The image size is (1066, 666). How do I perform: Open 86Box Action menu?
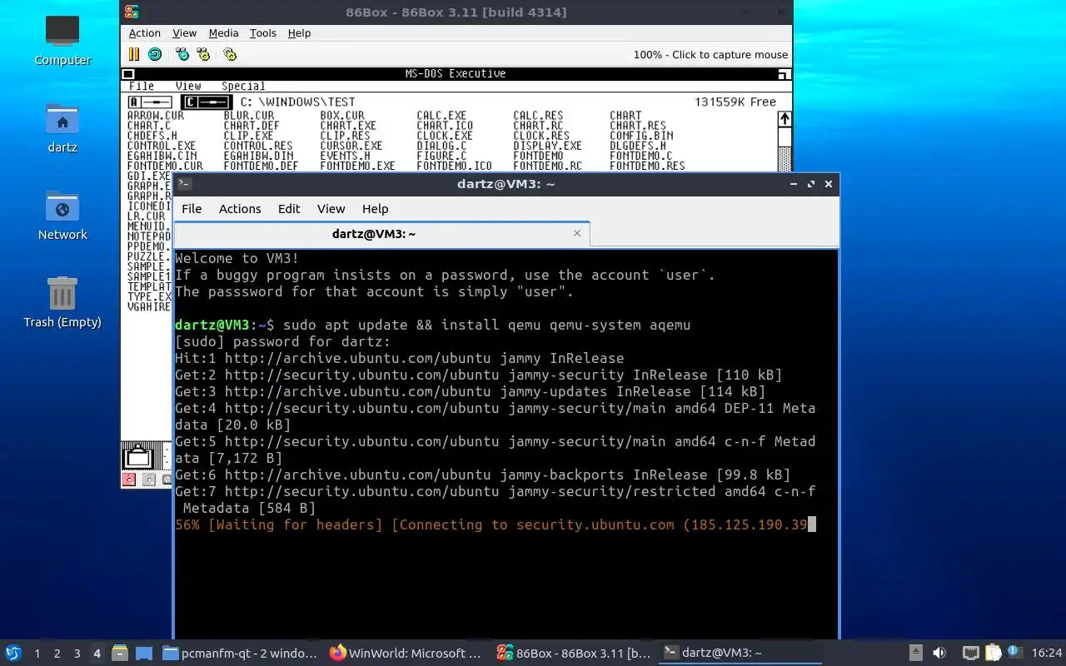point(144,33)
